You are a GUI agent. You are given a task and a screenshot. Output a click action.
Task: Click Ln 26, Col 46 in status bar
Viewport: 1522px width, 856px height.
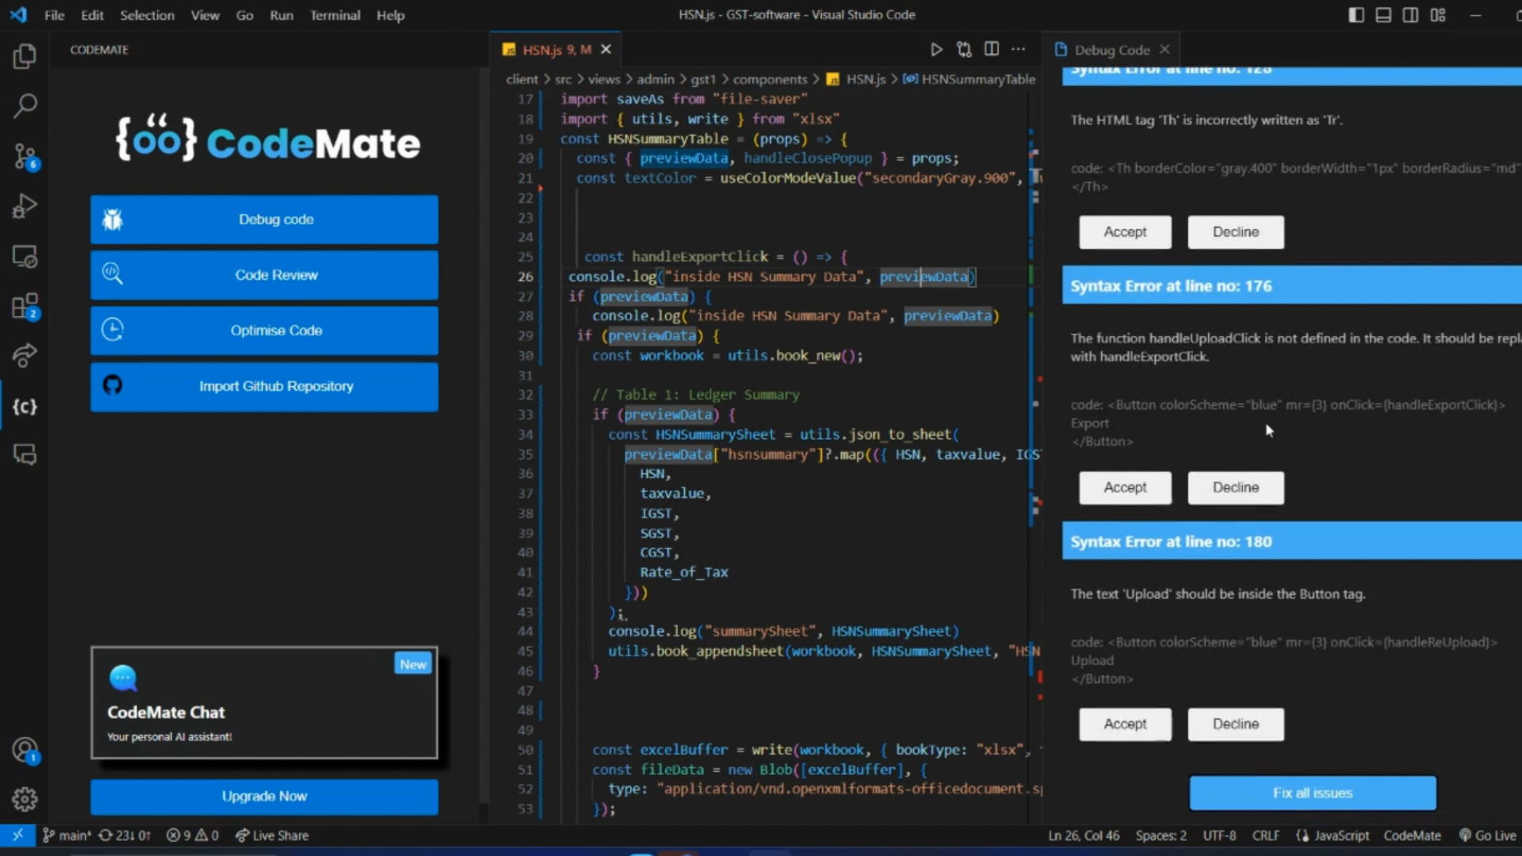tap(1084, 835)
